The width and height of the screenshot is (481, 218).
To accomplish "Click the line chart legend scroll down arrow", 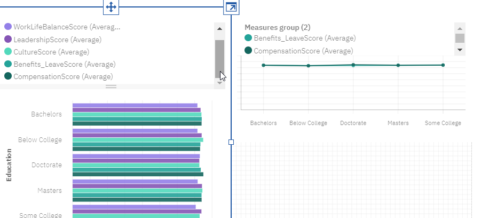I will [460, 50].
